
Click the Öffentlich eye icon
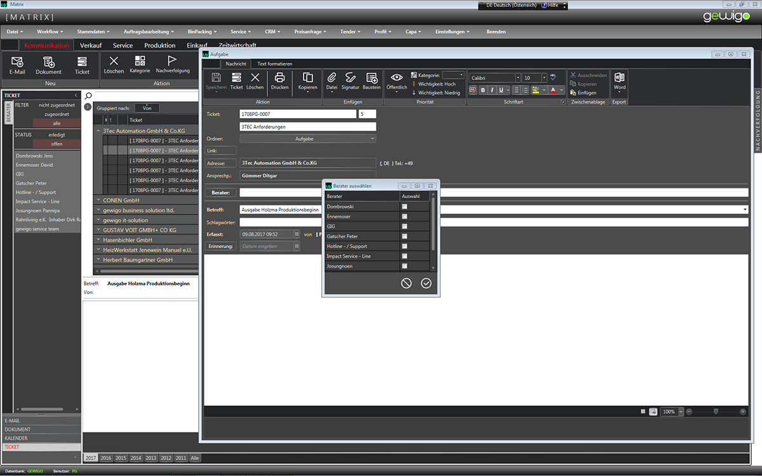pos(396,77)
